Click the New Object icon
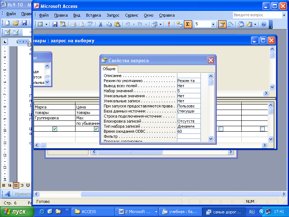 249,24
